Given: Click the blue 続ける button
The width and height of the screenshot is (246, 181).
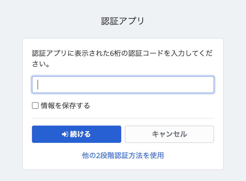Looking at the screenshot, I should coord(77,134).
